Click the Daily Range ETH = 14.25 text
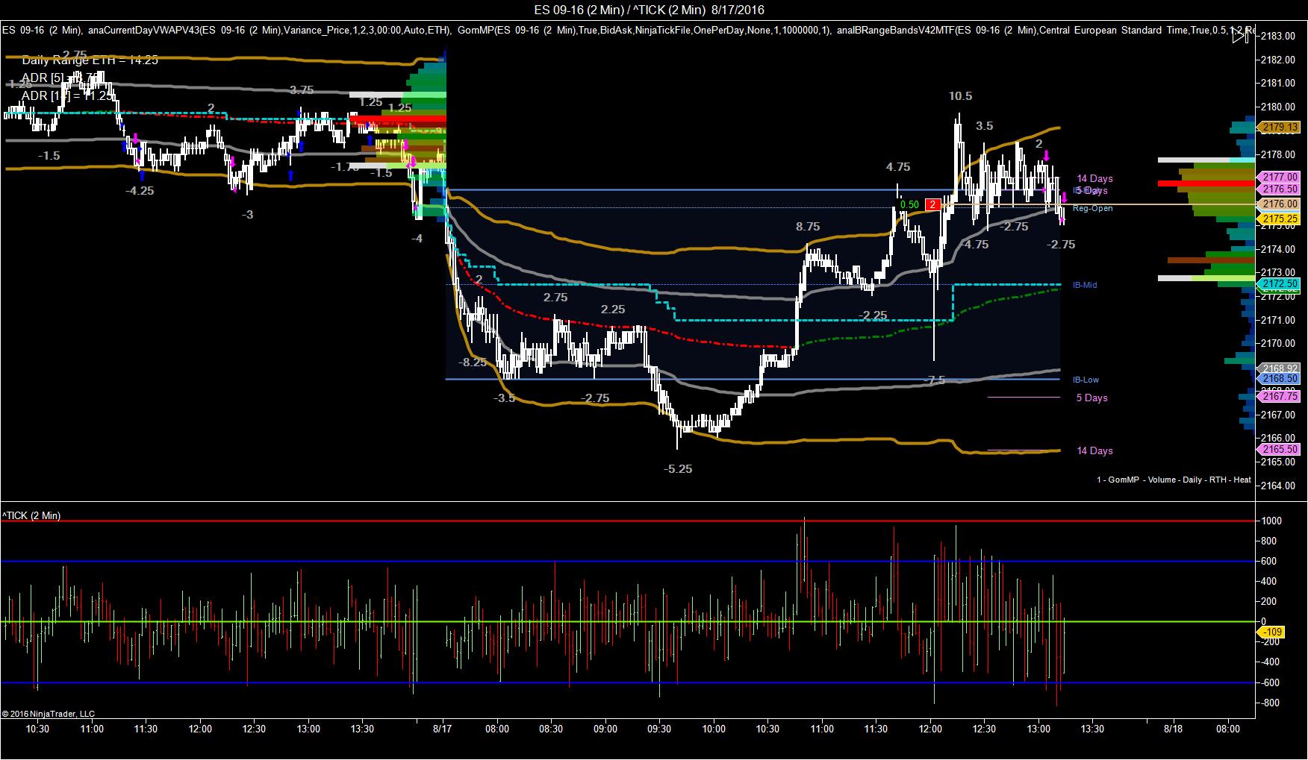Image resolution: width=1308 pixels, height=760 pixels. tap(90, 60)
